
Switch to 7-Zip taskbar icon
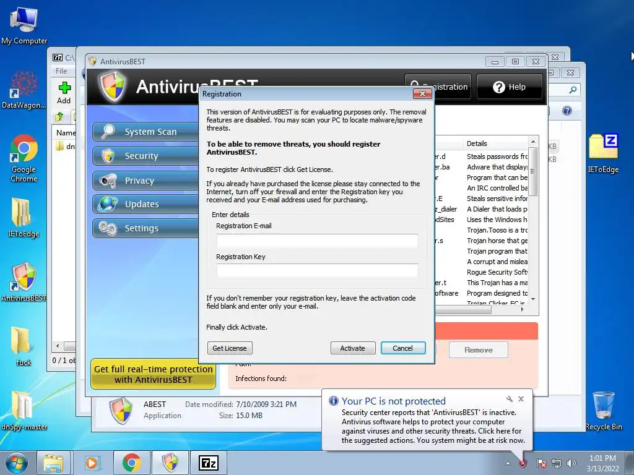click(x=208, y=463)
